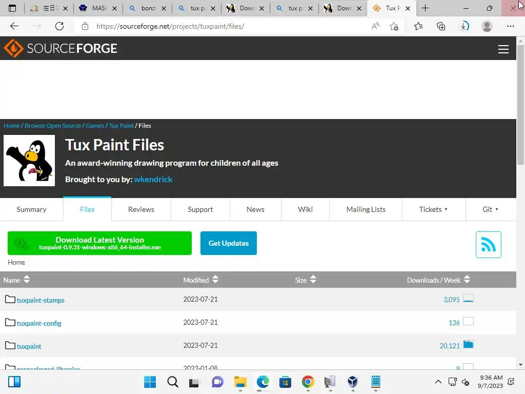525x394 pixels.
Task: Open the profile avatar icon
Action: (x=487, y=26)
